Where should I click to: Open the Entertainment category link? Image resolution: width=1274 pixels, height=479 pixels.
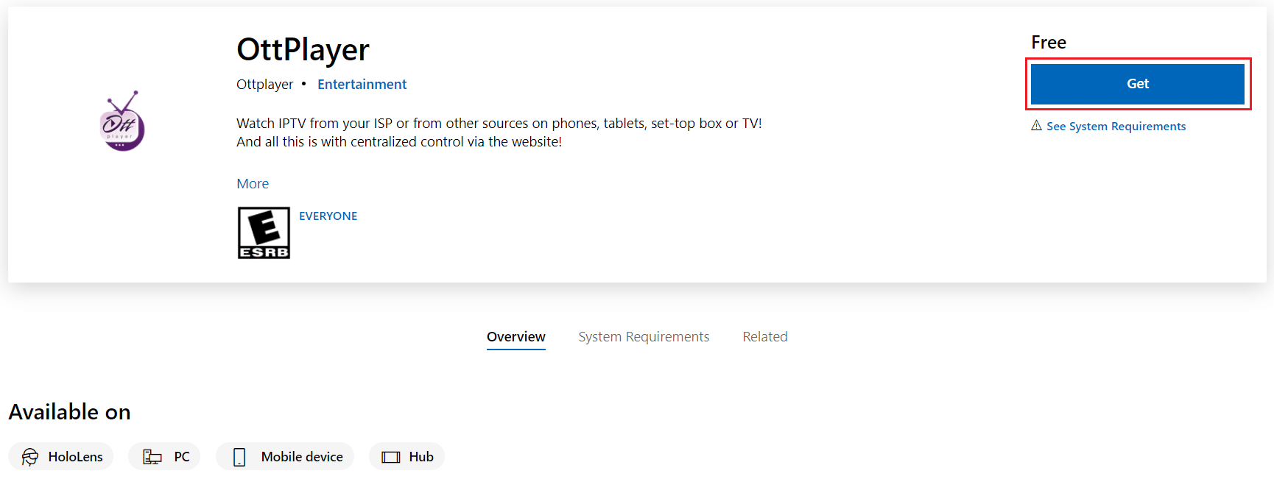362,84
